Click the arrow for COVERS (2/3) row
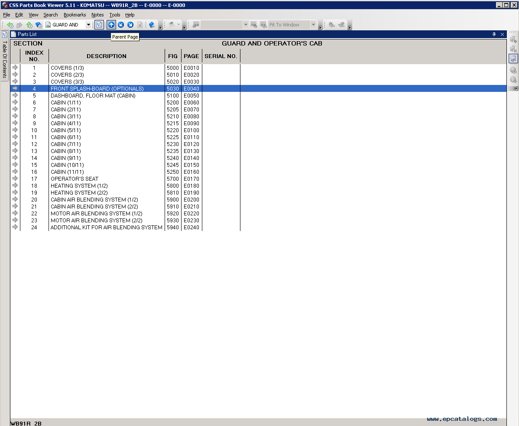Viewport: 519px width, 426px height. (15, 75)
